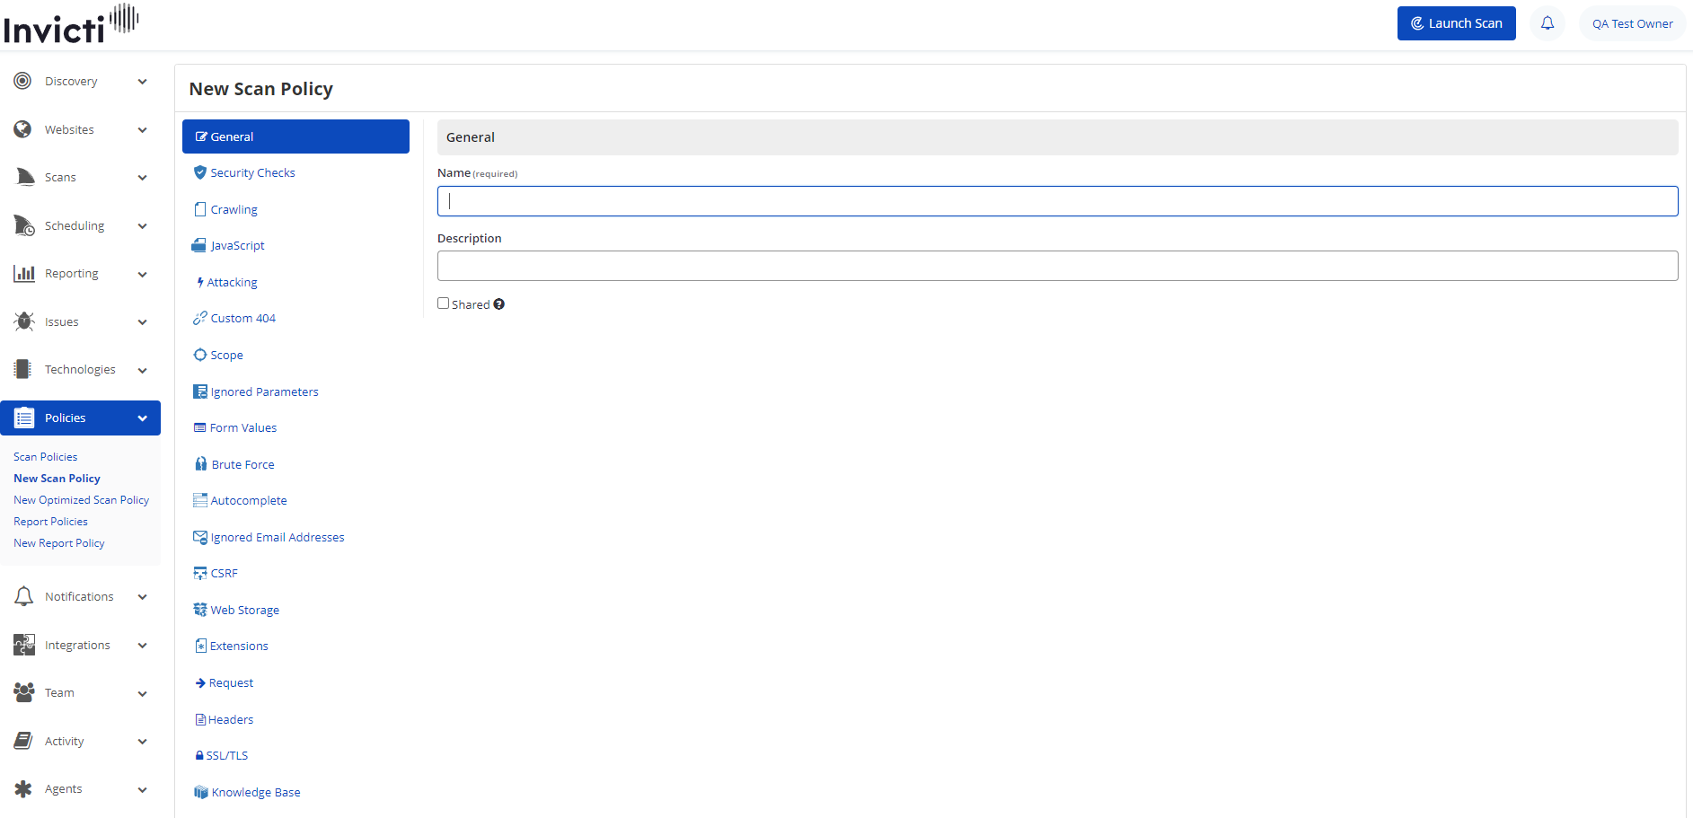Select the General policy tab

(x=295, y=136)
